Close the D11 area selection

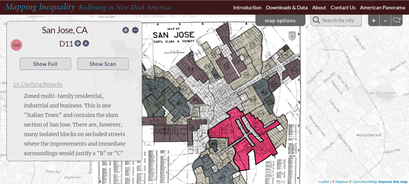tap(86, 43)
